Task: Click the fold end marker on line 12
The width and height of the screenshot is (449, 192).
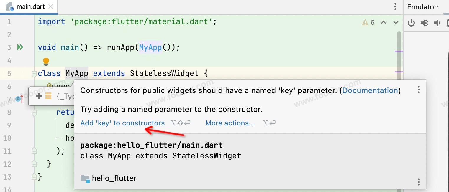Action: (x=34, y=164)
